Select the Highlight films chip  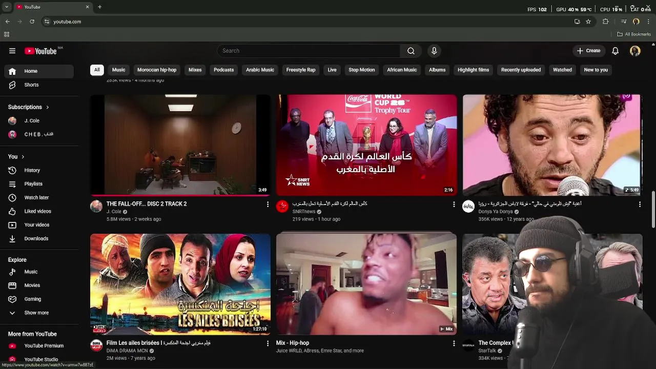tap(474, 70)
